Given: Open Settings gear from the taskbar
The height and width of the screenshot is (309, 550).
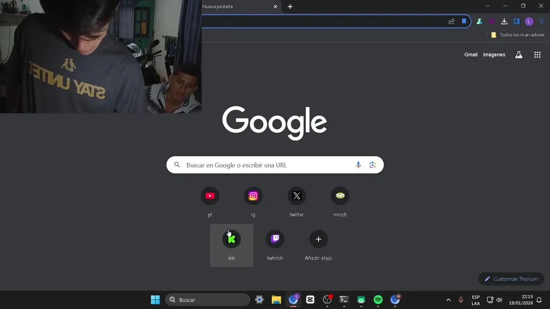Looking at the screenshot, I should pos(259,300).
